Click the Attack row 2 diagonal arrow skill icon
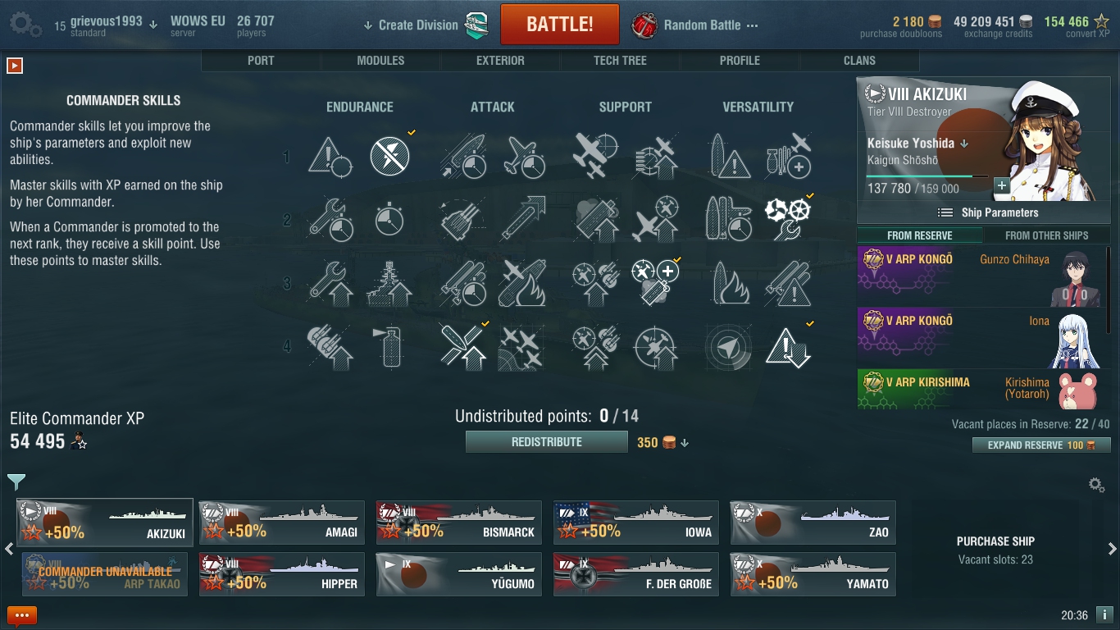1120x630 pixels. pos(523,219)
